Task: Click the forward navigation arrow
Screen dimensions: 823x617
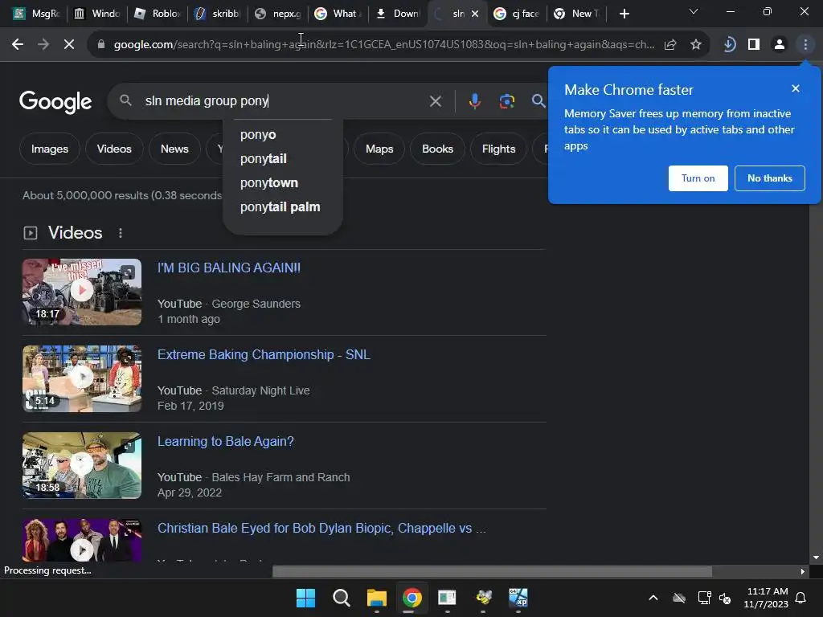Action: point(43,45)
